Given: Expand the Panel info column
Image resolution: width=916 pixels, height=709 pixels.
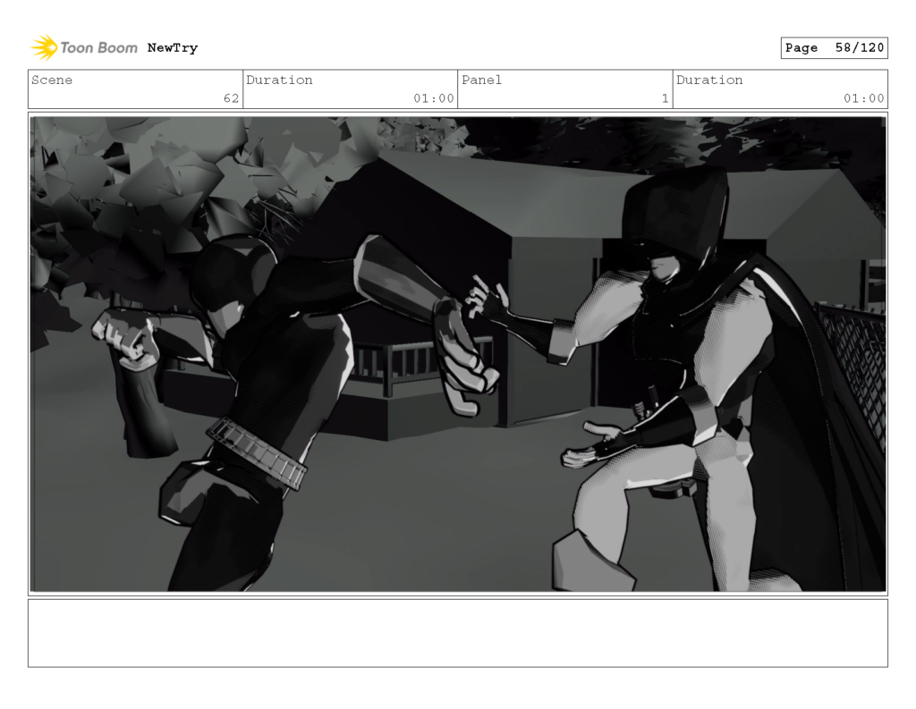Looking at the screenshot, I should 564,89.
